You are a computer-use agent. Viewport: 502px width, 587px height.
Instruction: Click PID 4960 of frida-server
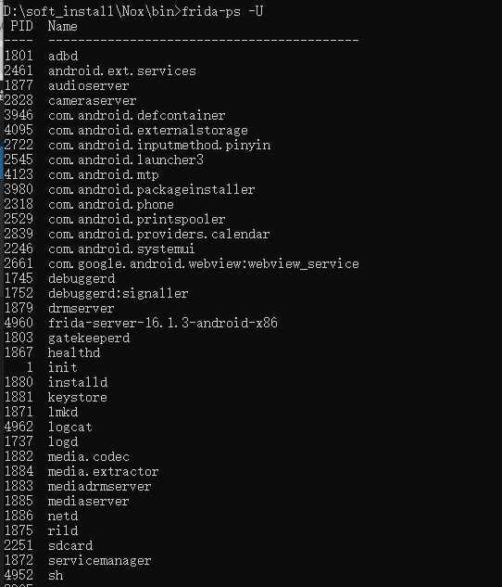pos(19,323)
